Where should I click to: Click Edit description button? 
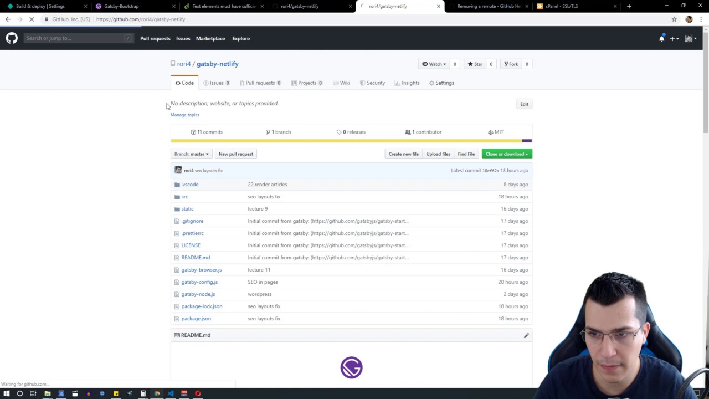point(524,104)
